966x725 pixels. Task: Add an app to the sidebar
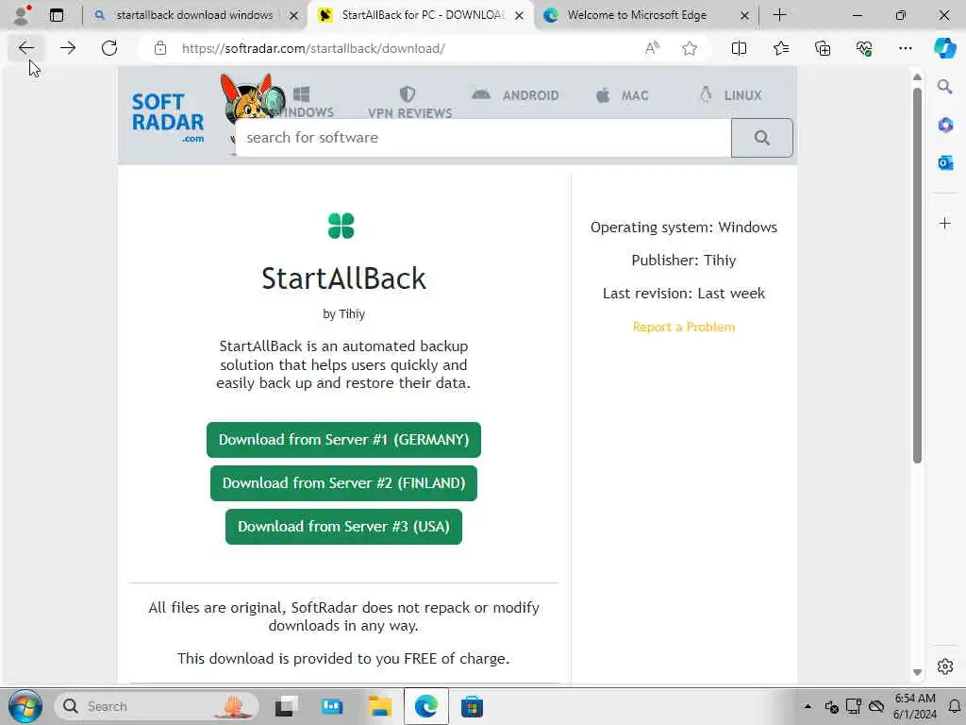(x=944, y=223)
